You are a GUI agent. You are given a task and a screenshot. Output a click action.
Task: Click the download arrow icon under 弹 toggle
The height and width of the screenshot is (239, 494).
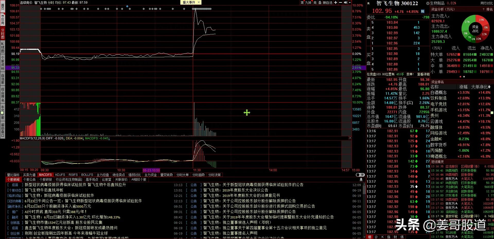point(361,179)
